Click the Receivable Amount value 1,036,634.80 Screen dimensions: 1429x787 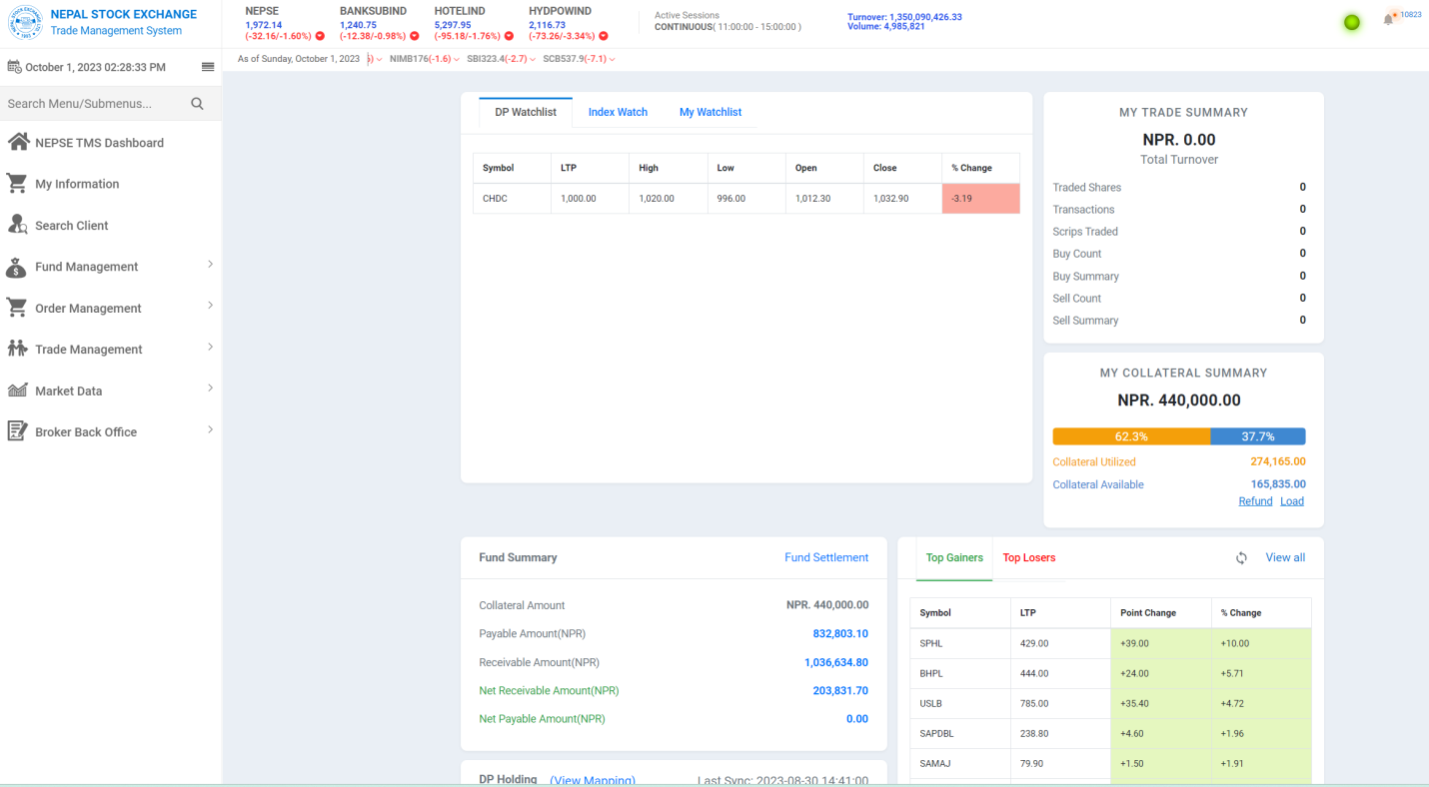coord(836,662)
